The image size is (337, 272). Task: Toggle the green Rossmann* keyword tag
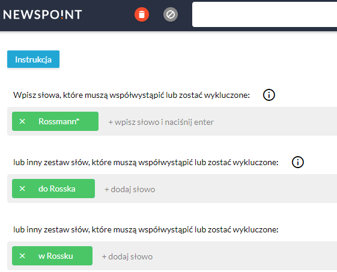point(59,121)
